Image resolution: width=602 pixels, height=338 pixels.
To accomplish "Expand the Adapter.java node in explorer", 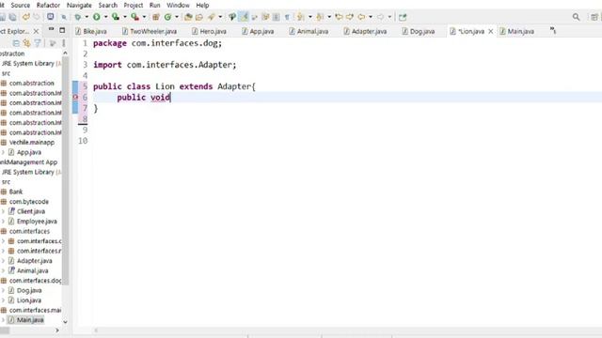I will [3, 261].
